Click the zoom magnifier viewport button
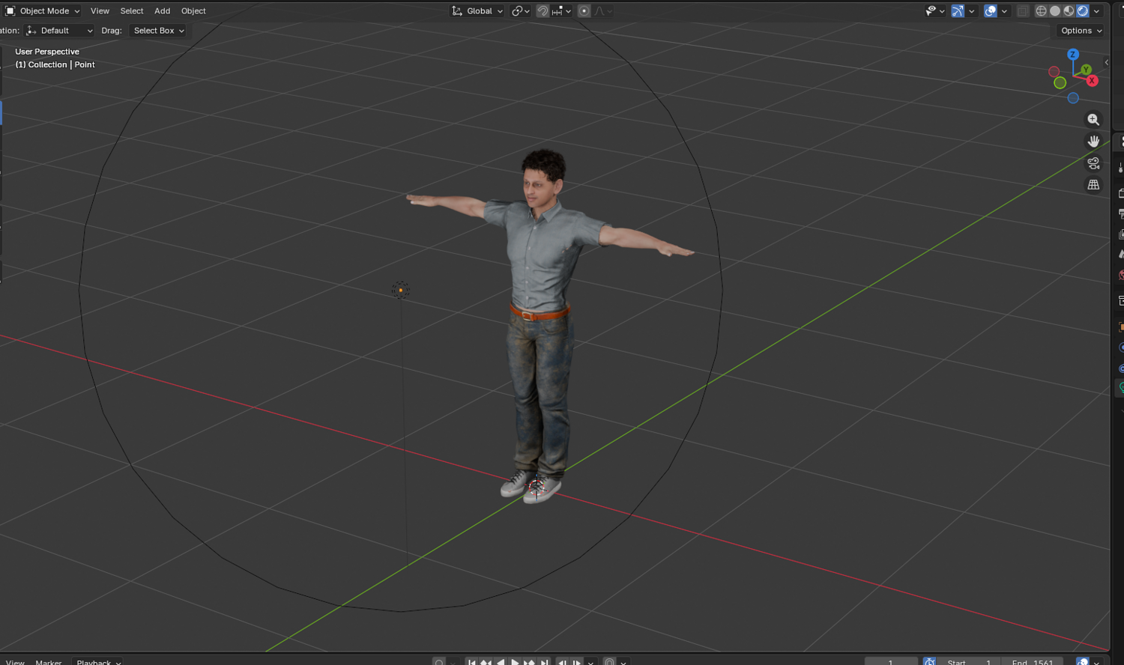The image size is (1124, 665). [1093, 120]
